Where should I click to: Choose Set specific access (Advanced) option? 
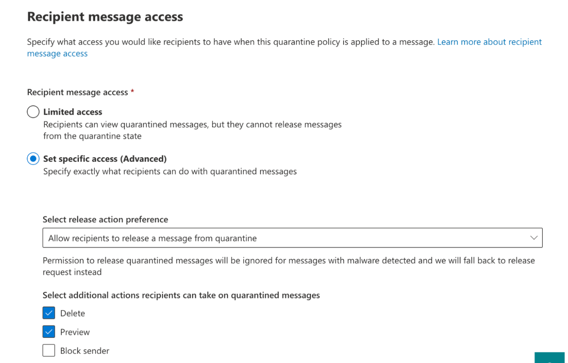33,159
